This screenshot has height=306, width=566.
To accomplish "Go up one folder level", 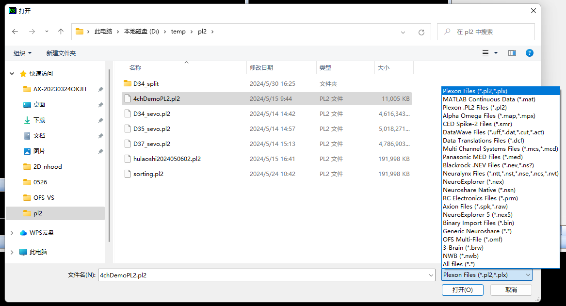I will click(61, 32).
